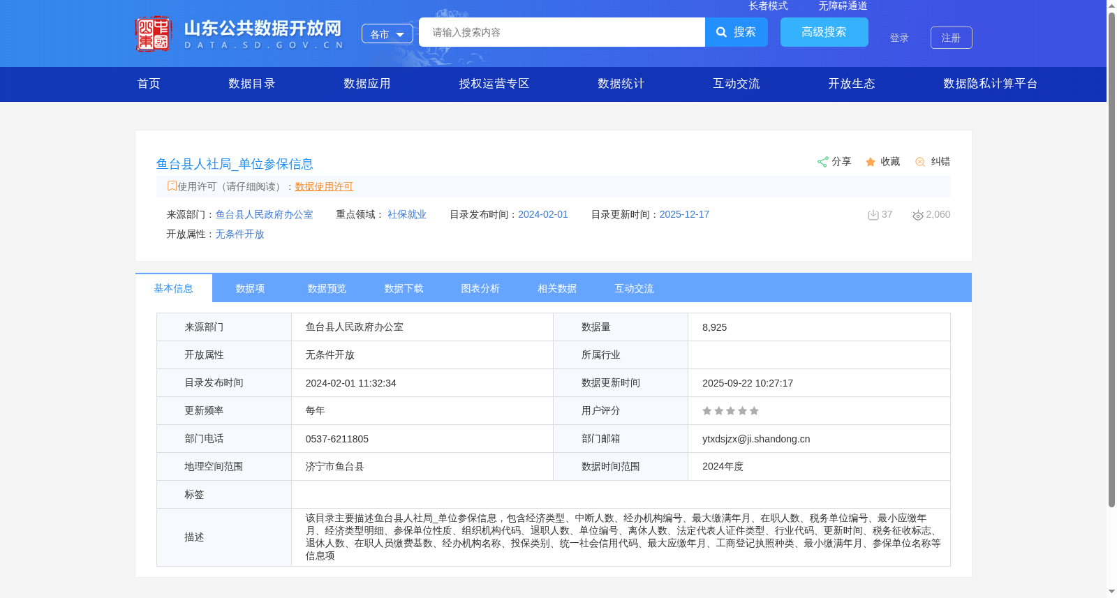Select the 基本信息 tab
Viewport: 1117px width, 598px height.
point(174,288)
